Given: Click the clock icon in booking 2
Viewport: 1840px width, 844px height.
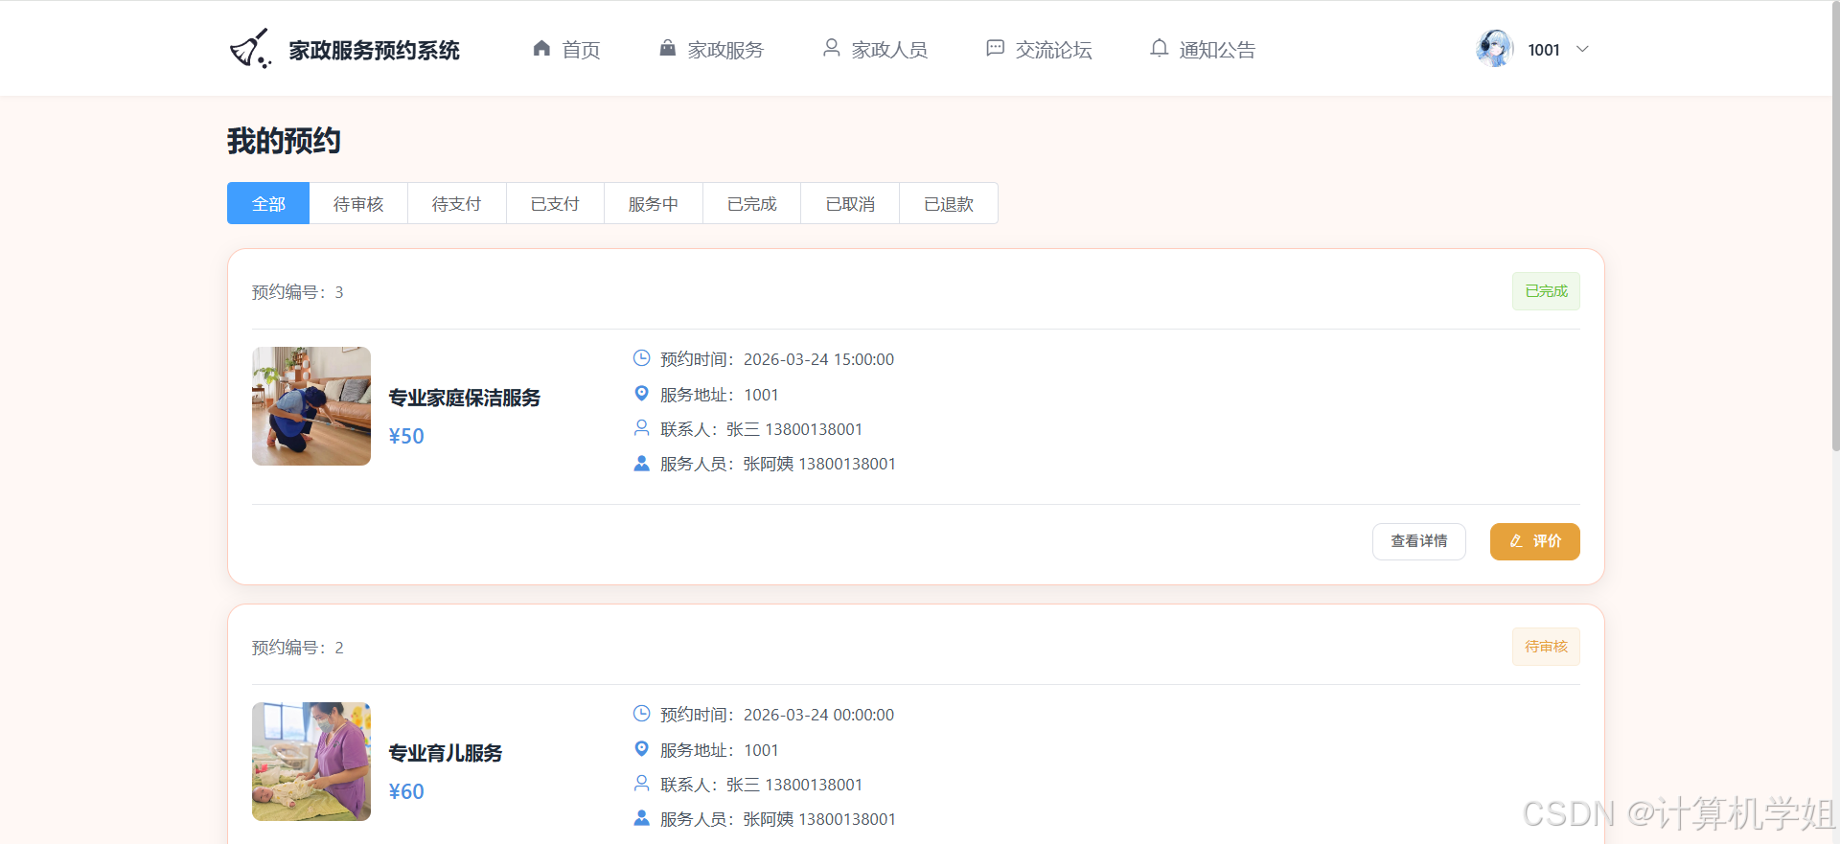Looking at the screenshot, I should (x=641, y=714).
